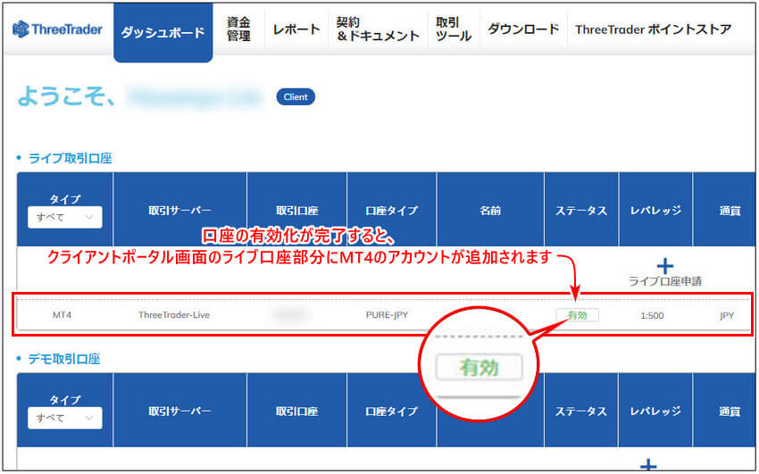Click ステータス header in demo accounts table

pos(581,412)
